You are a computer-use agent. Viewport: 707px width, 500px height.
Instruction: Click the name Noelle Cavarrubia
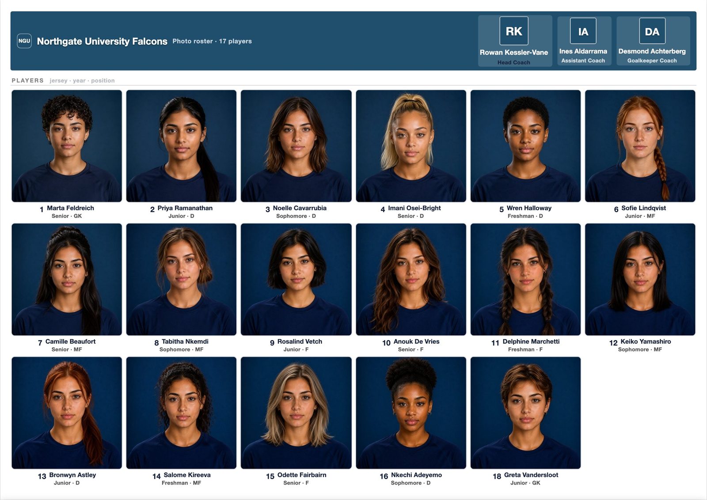point(300,208)
